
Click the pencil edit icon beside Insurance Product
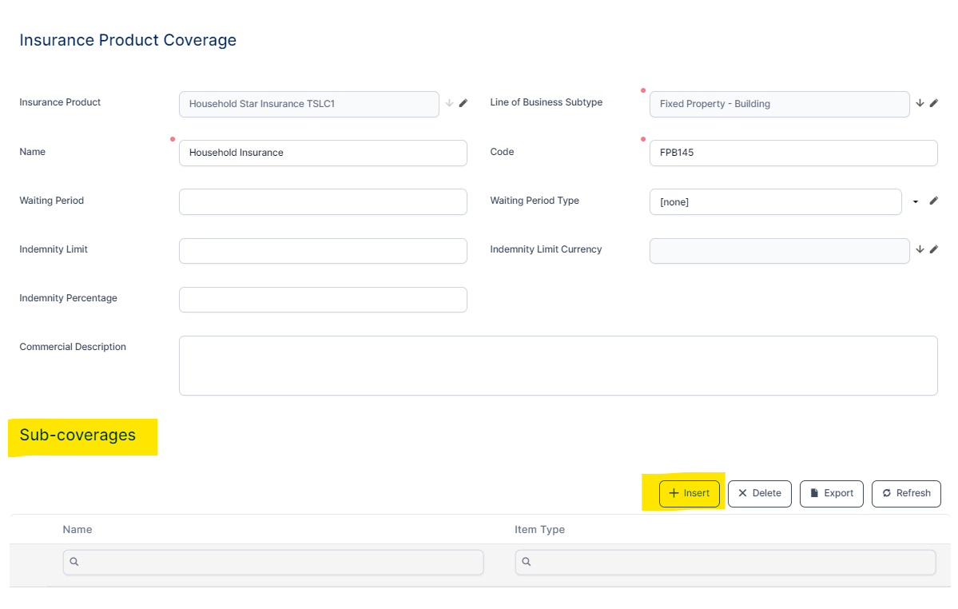pyautogui.click(x=463, y=103)
